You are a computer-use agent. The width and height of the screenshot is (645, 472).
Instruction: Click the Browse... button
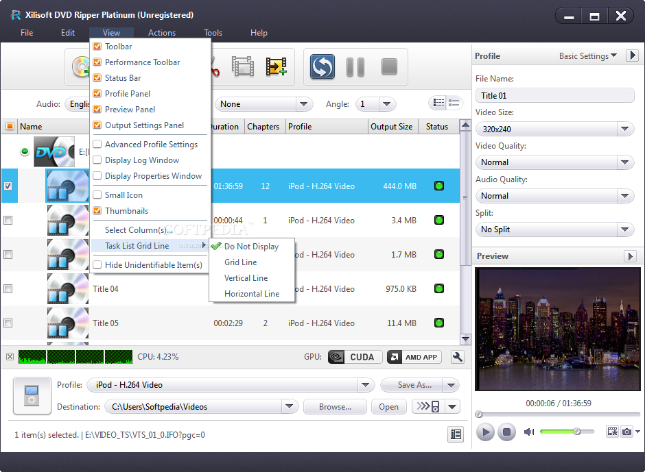coord(335,407)
